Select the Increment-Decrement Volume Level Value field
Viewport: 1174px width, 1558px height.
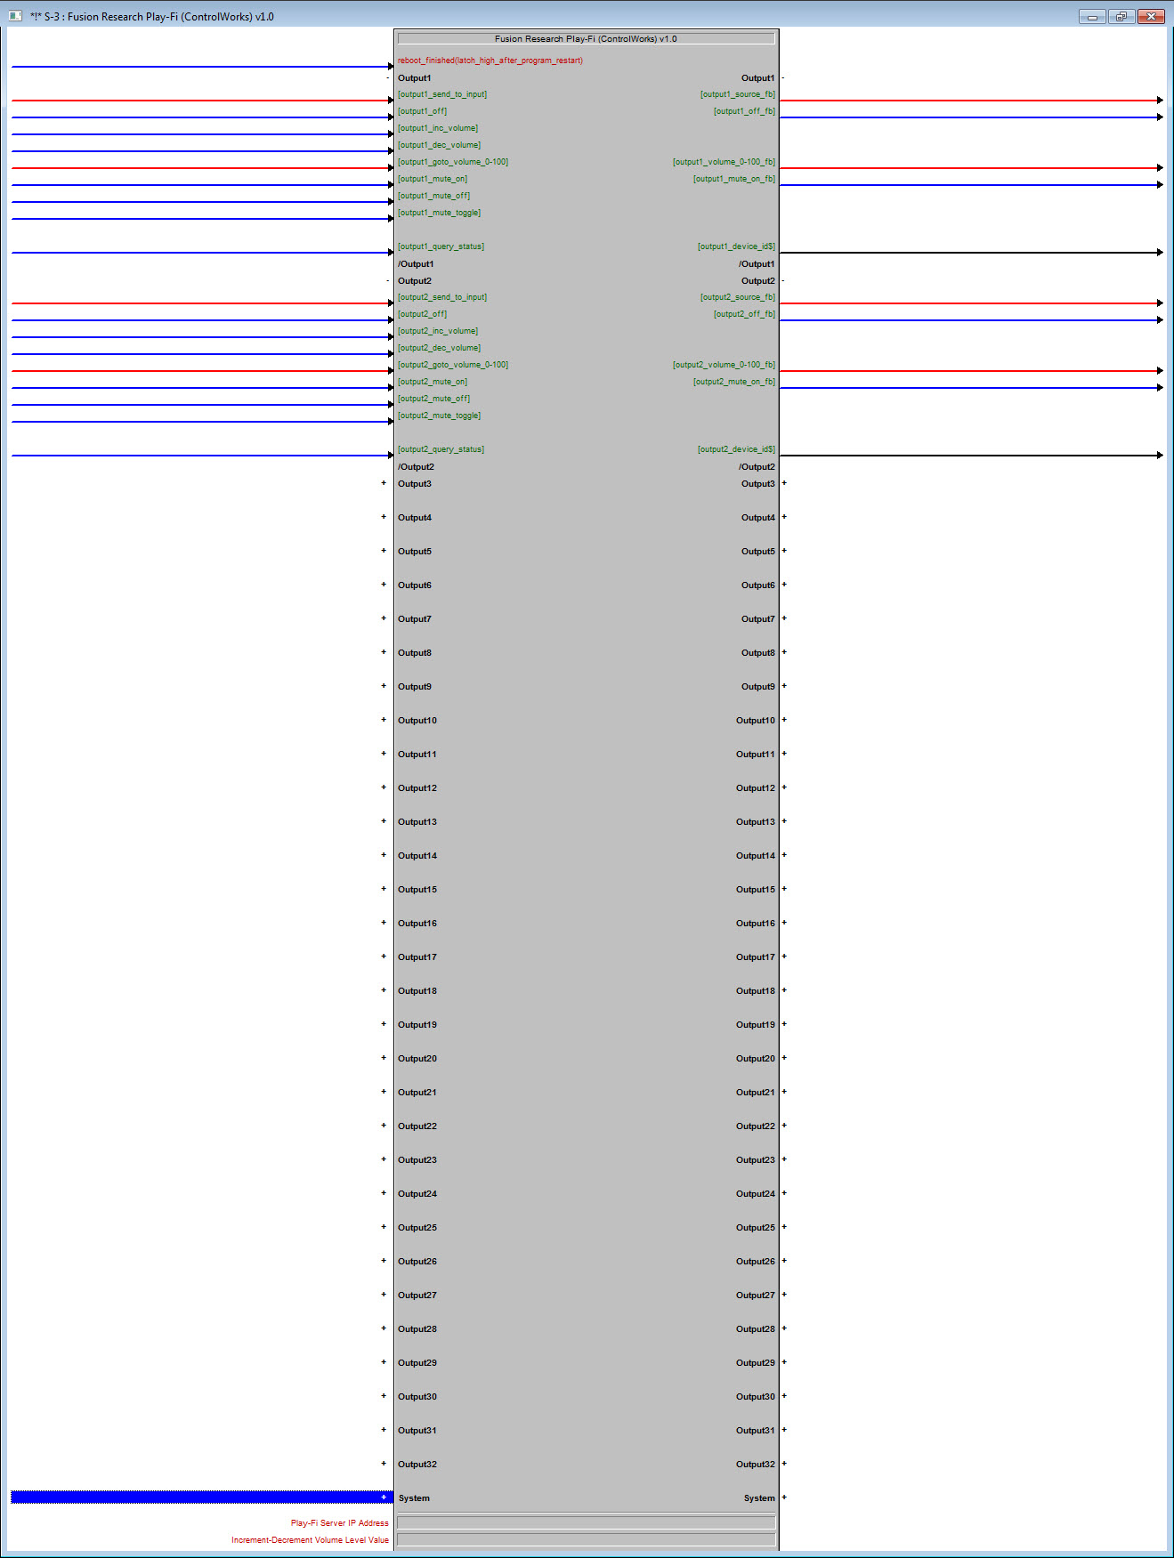[x=586, y=1539]
